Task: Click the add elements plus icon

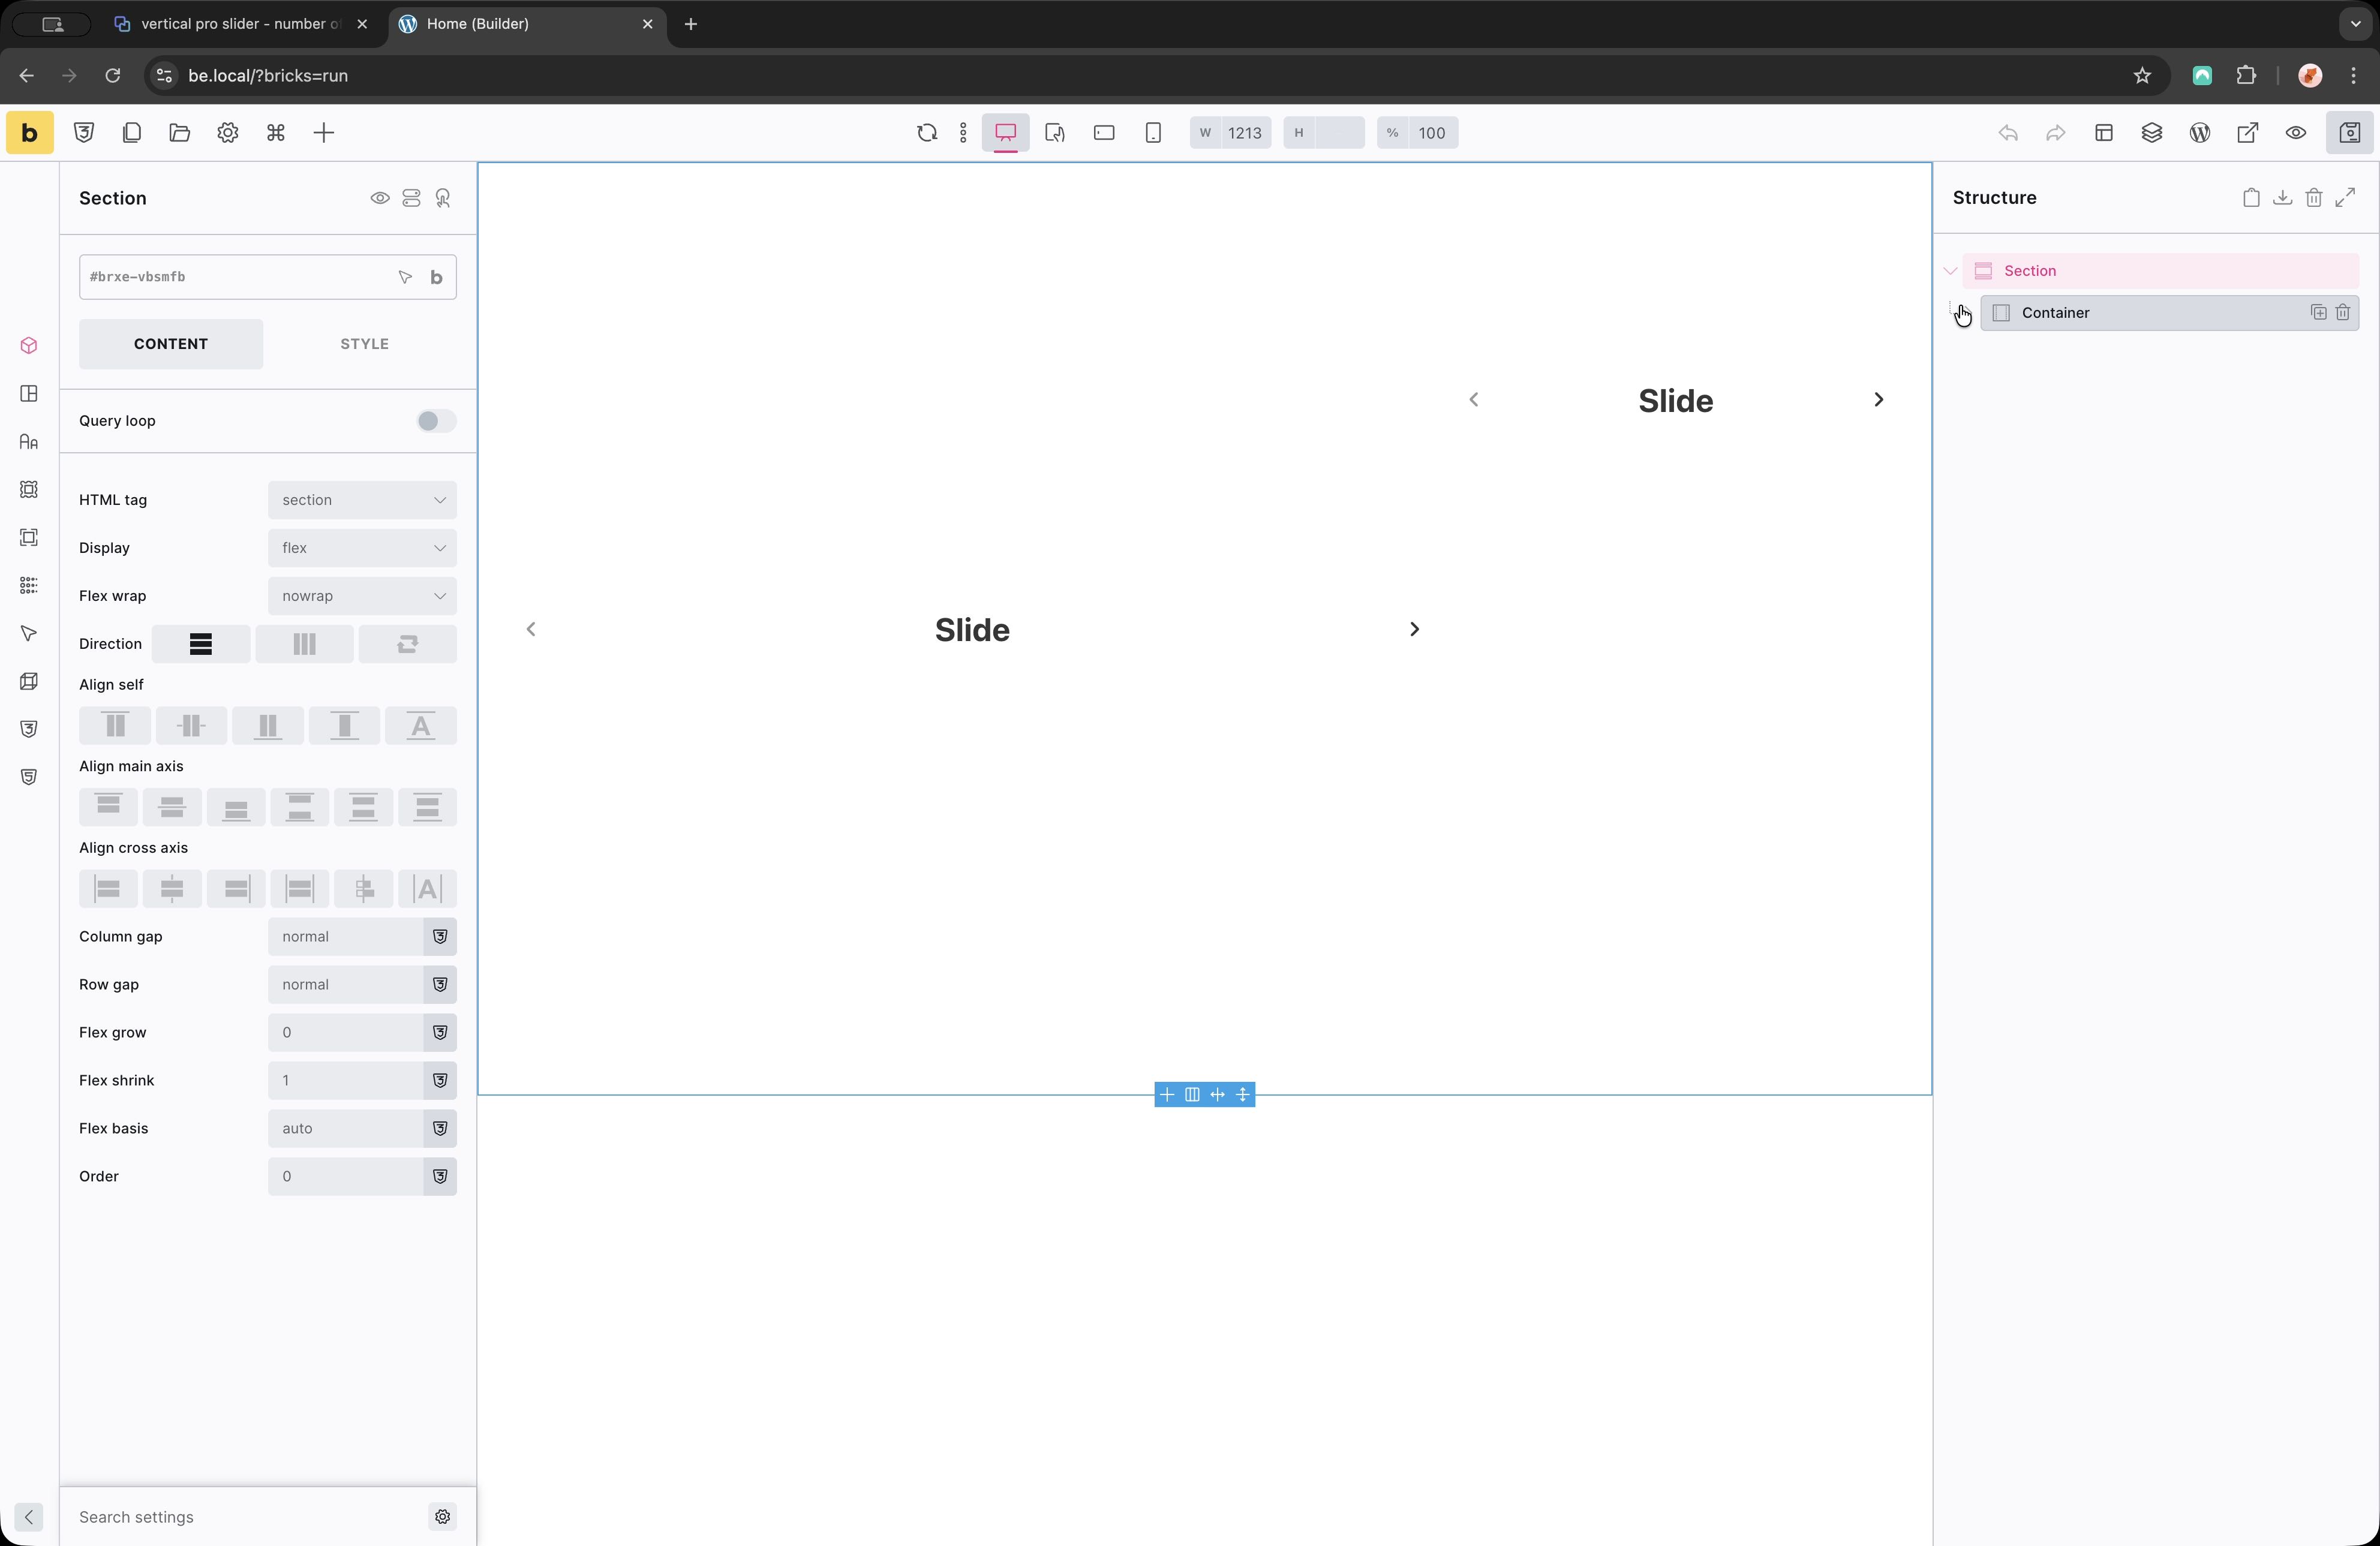Action: pos(323,133)
